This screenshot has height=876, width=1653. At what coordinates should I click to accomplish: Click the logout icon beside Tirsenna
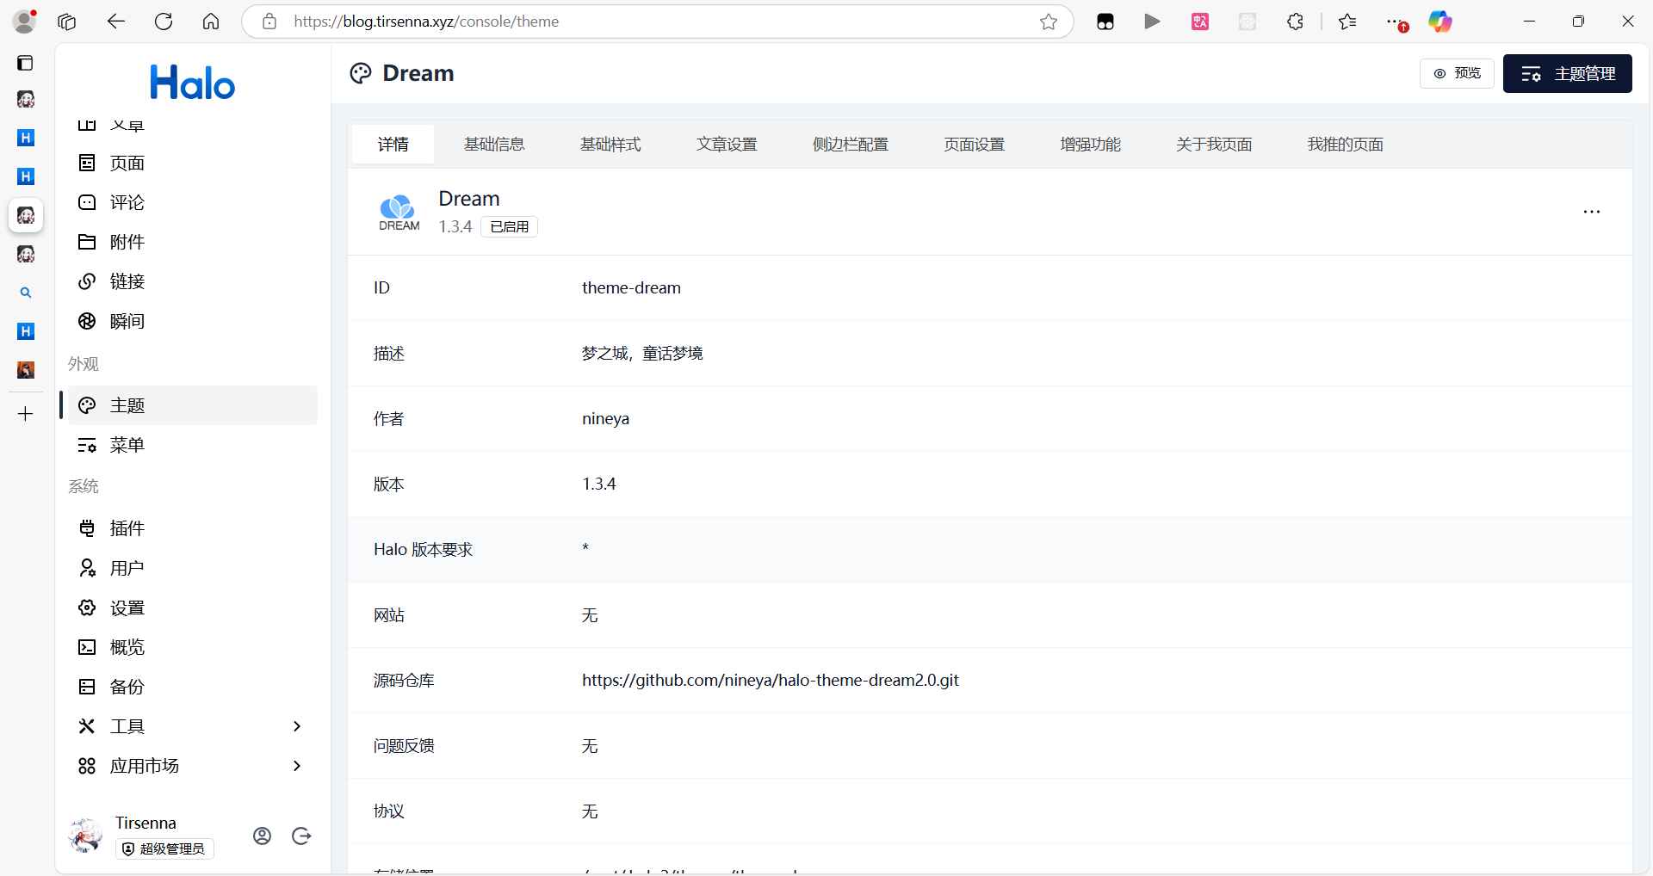[x=301, y=836]
